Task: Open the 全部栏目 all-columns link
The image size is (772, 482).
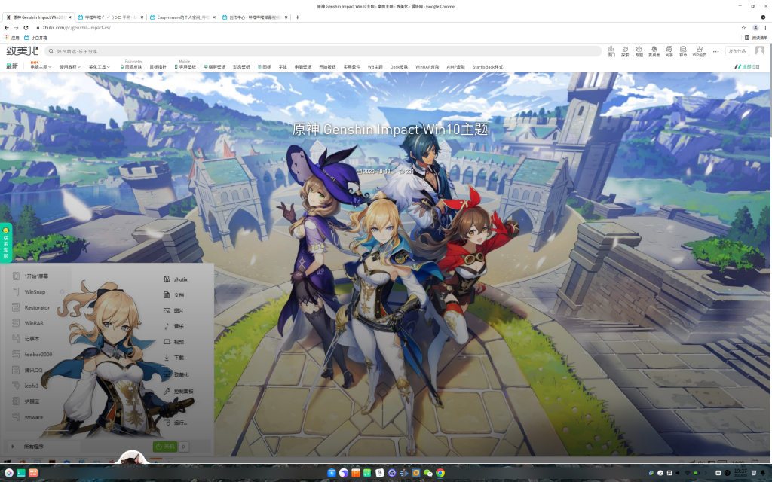Action: pos(747,66)
